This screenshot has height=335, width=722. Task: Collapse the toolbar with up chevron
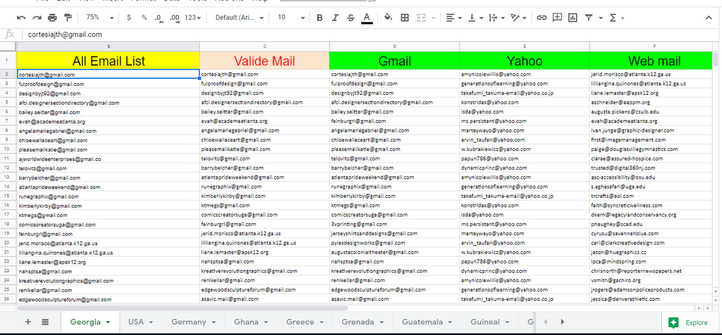click(x=708, y=17)
